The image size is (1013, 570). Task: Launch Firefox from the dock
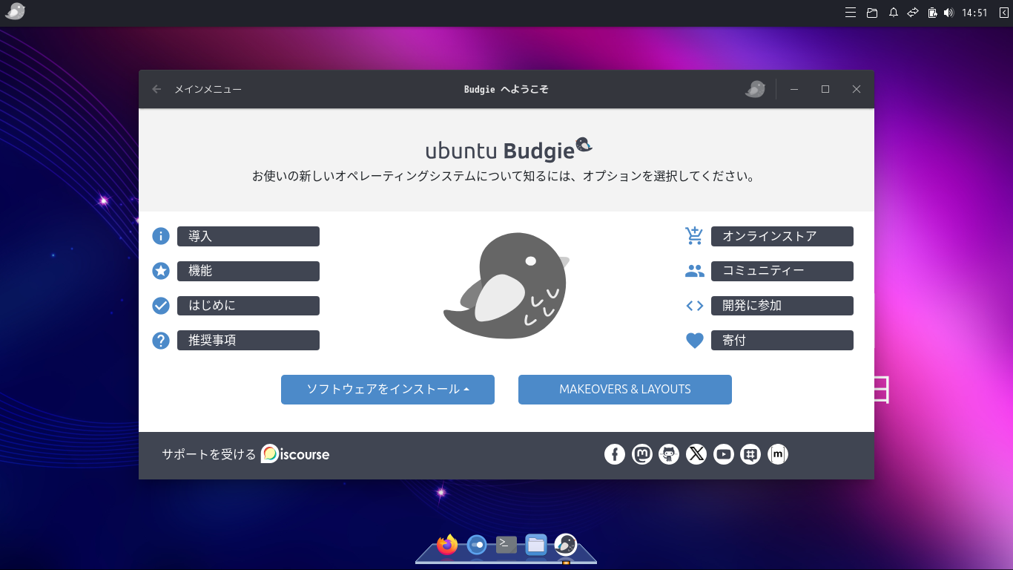[446, 544]
